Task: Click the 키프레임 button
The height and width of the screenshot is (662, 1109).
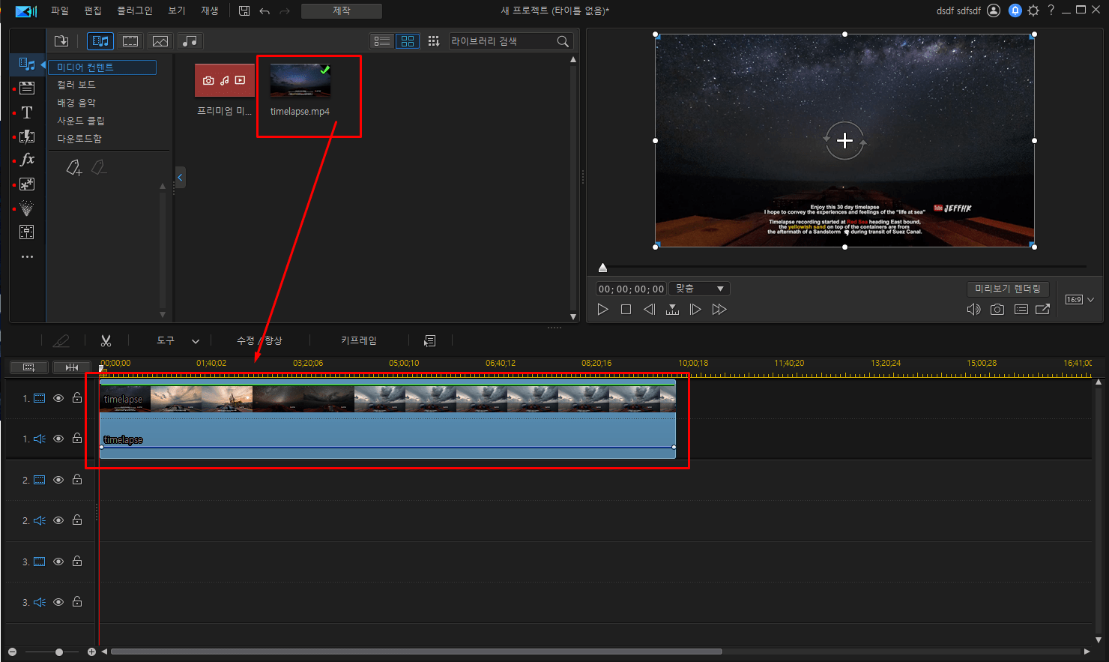Action: pos(359,340)
